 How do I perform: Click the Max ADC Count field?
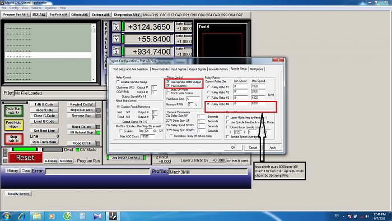pos(147,136)
